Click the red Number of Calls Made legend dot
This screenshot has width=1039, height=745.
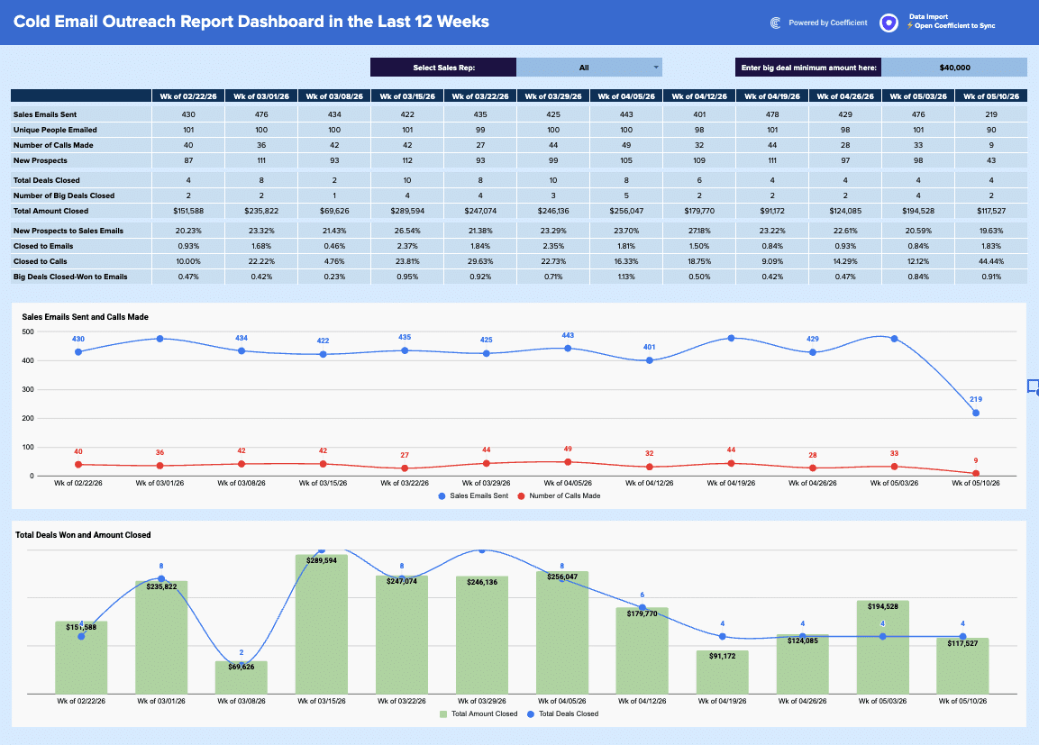(522, 496)
